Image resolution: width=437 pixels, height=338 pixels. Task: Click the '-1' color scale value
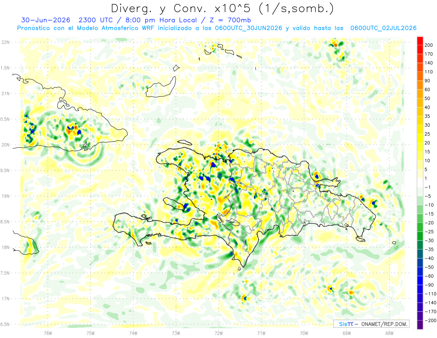pos(428,187)
